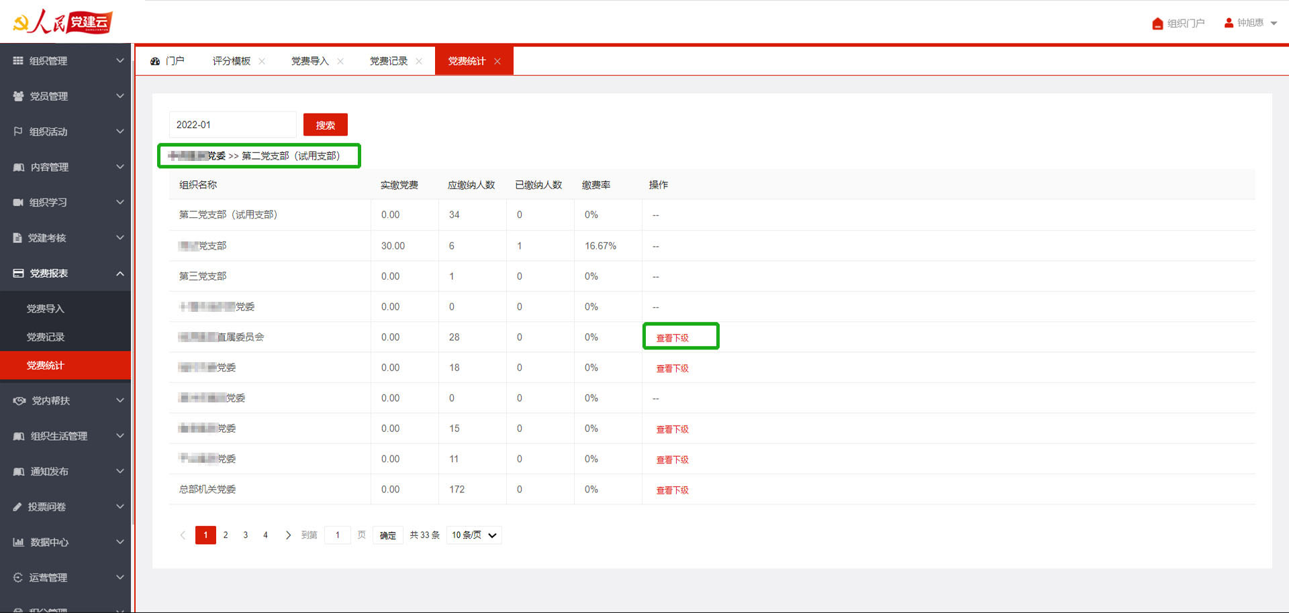Click the 组织活动 sidebar icon
Image resolution: width=1289 pixels, height=613 pixels.
(x=18, y=131)
